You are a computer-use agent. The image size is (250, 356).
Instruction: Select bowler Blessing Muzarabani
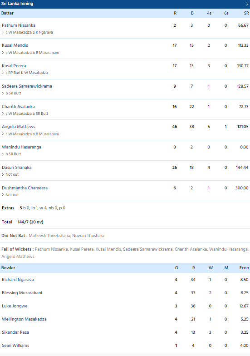point(22,292)
